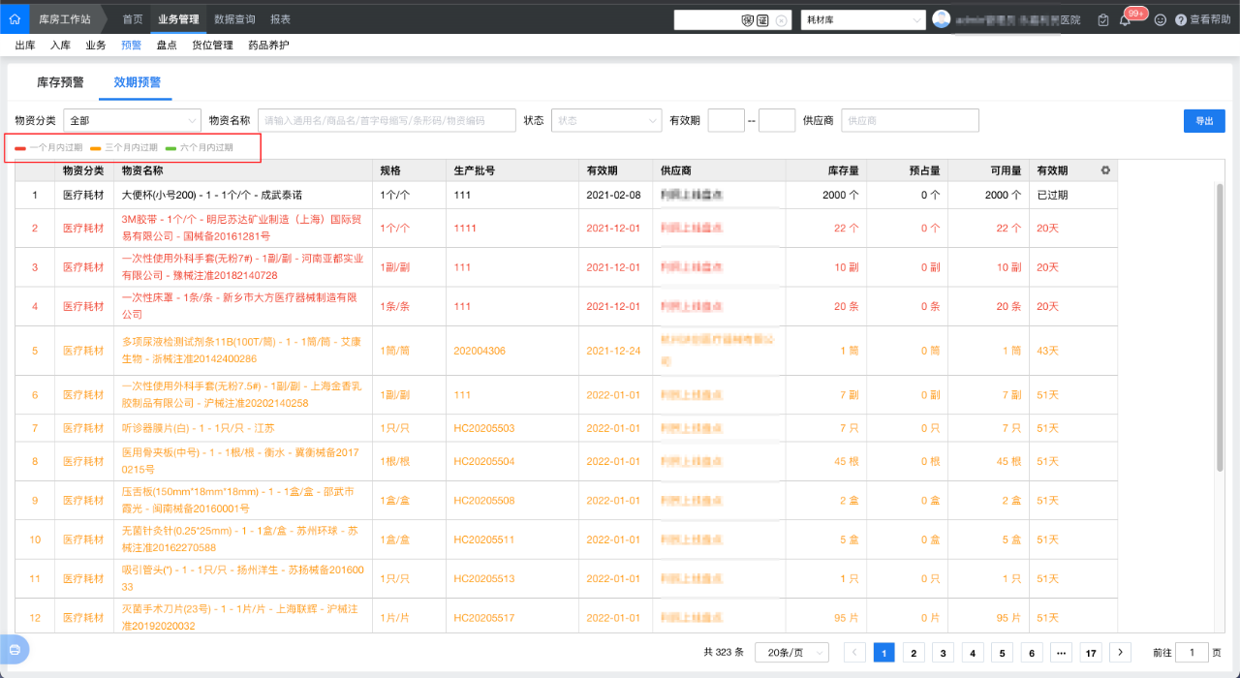Screen dimensions: 1240x678
Task: Open the 数据查询 menu item
Action: click(x=232, y=18)
